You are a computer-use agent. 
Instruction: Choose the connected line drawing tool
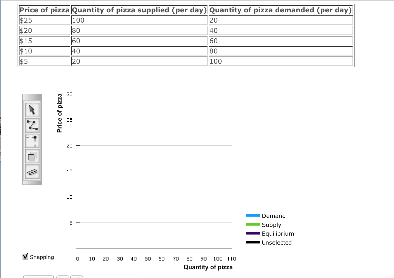[32, 125]
